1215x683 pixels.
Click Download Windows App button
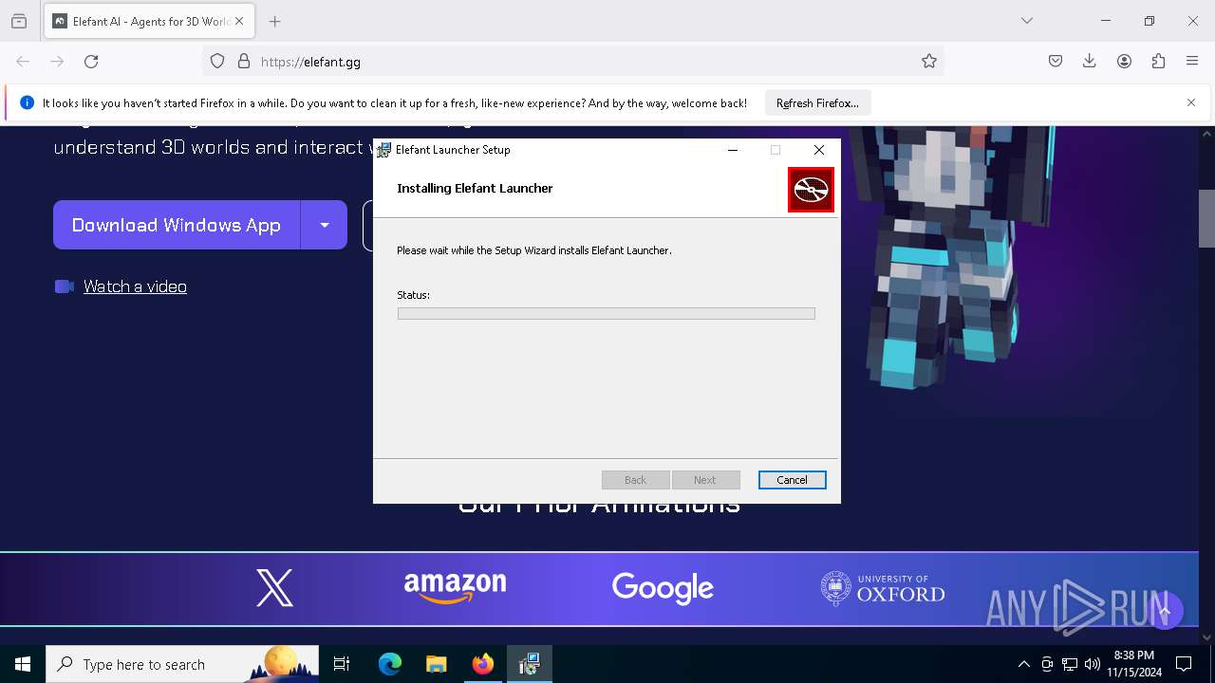point(177,225)
